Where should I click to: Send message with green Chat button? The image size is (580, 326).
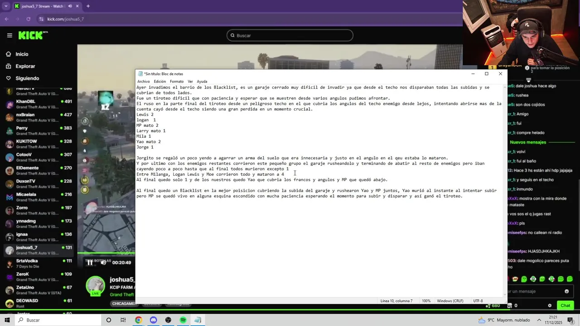565,306
